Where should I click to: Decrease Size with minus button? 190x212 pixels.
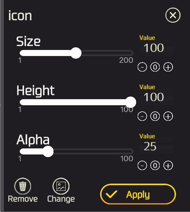(142, 67)
